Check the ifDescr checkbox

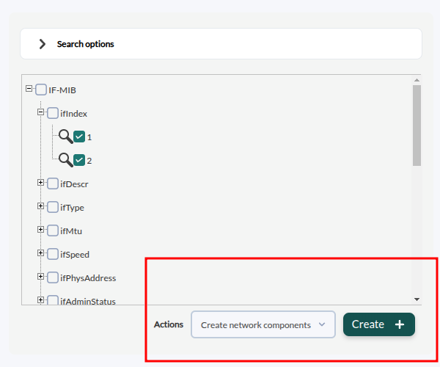(53, 184)
